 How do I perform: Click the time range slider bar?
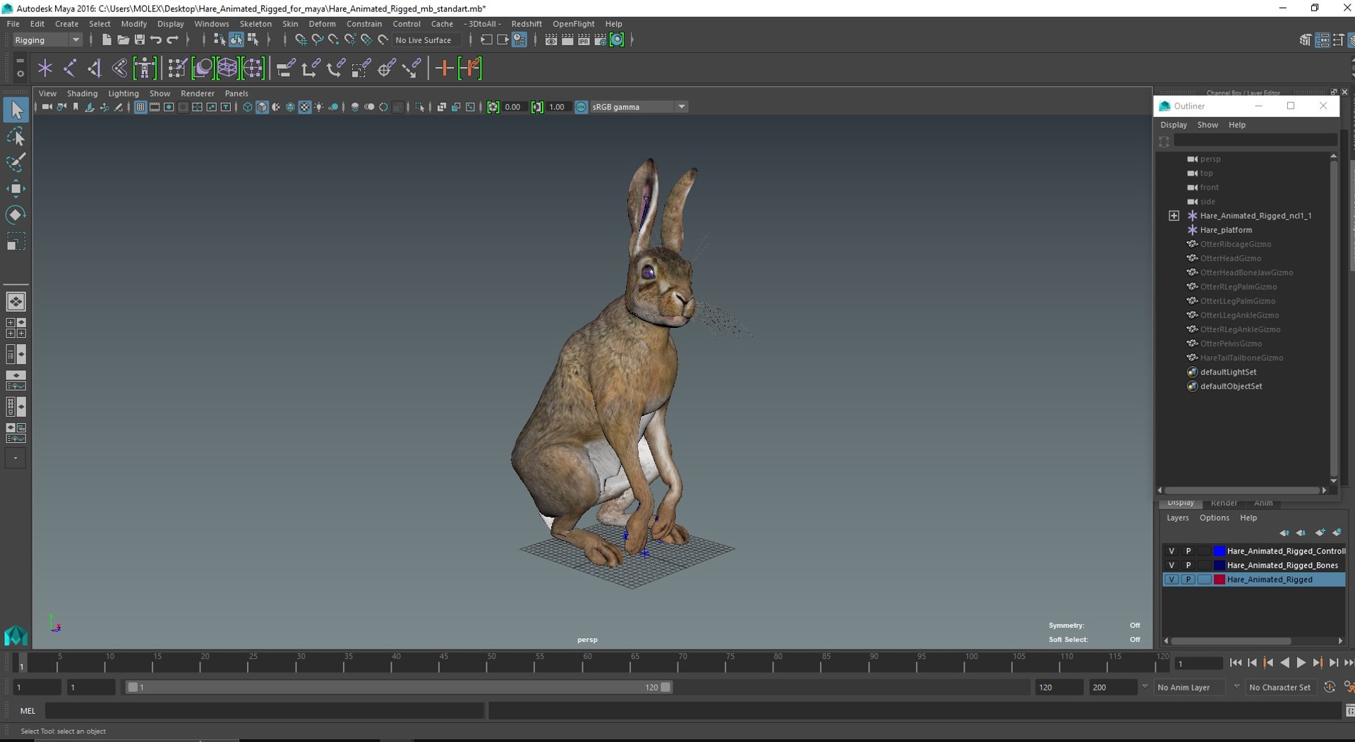point(399,687)
